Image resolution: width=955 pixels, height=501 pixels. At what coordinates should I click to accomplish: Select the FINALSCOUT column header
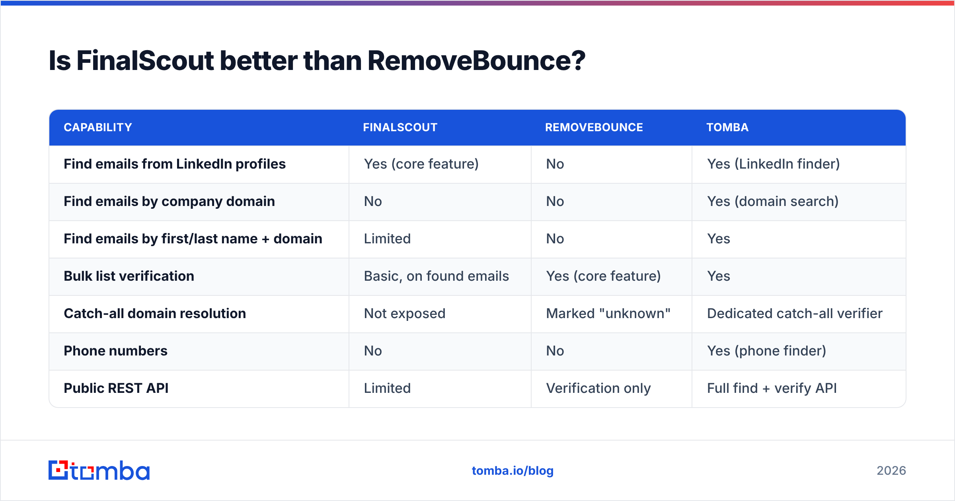pyautogui.click(x=400, y=127)
